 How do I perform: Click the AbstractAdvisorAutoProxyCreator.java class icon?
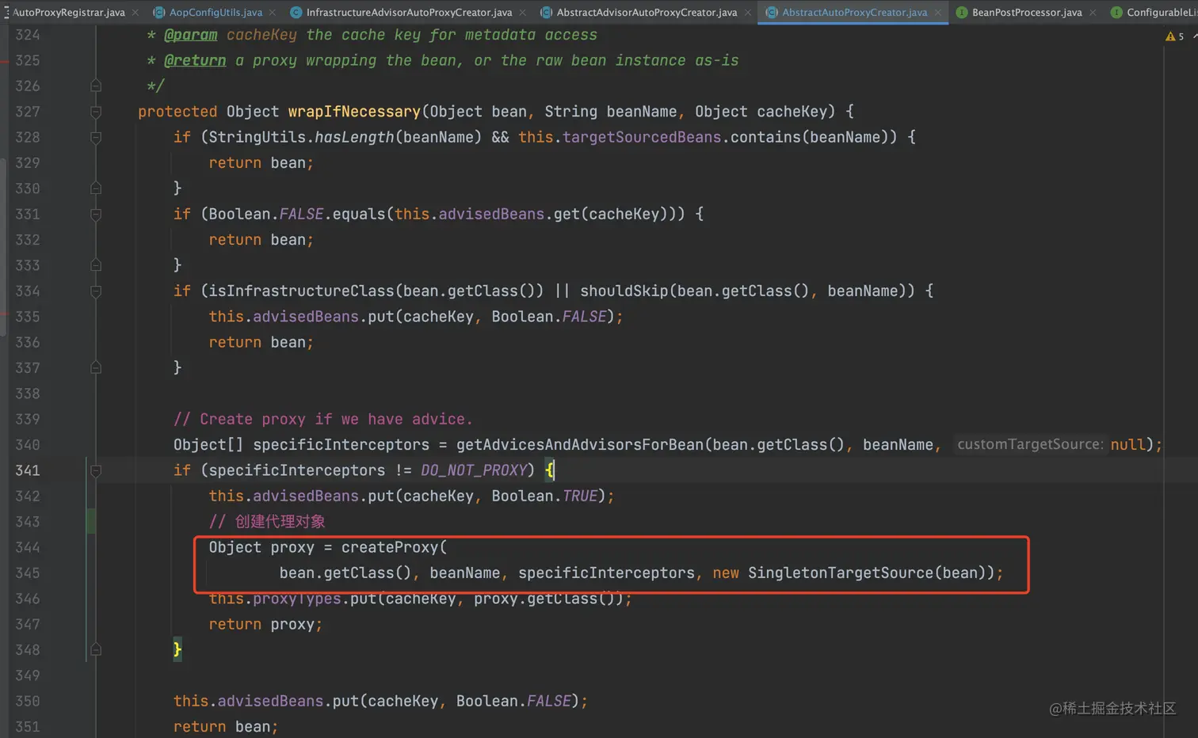tap(546, 12)
